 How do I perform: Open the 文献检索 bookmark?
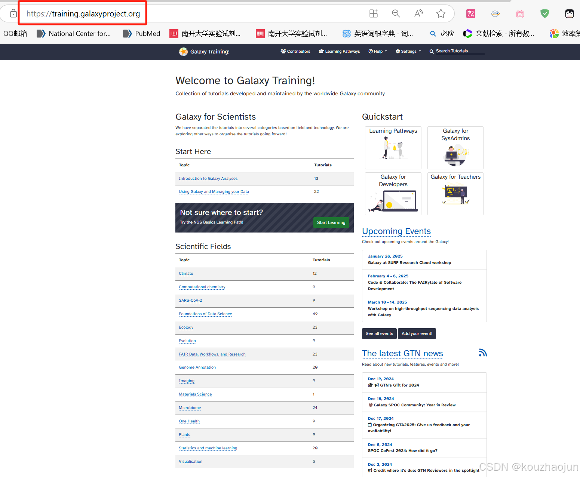[498, 34]
